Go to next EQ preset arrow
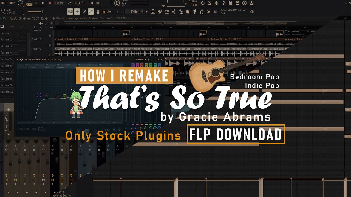The image size is (351, 197). (x=149, y=60)
